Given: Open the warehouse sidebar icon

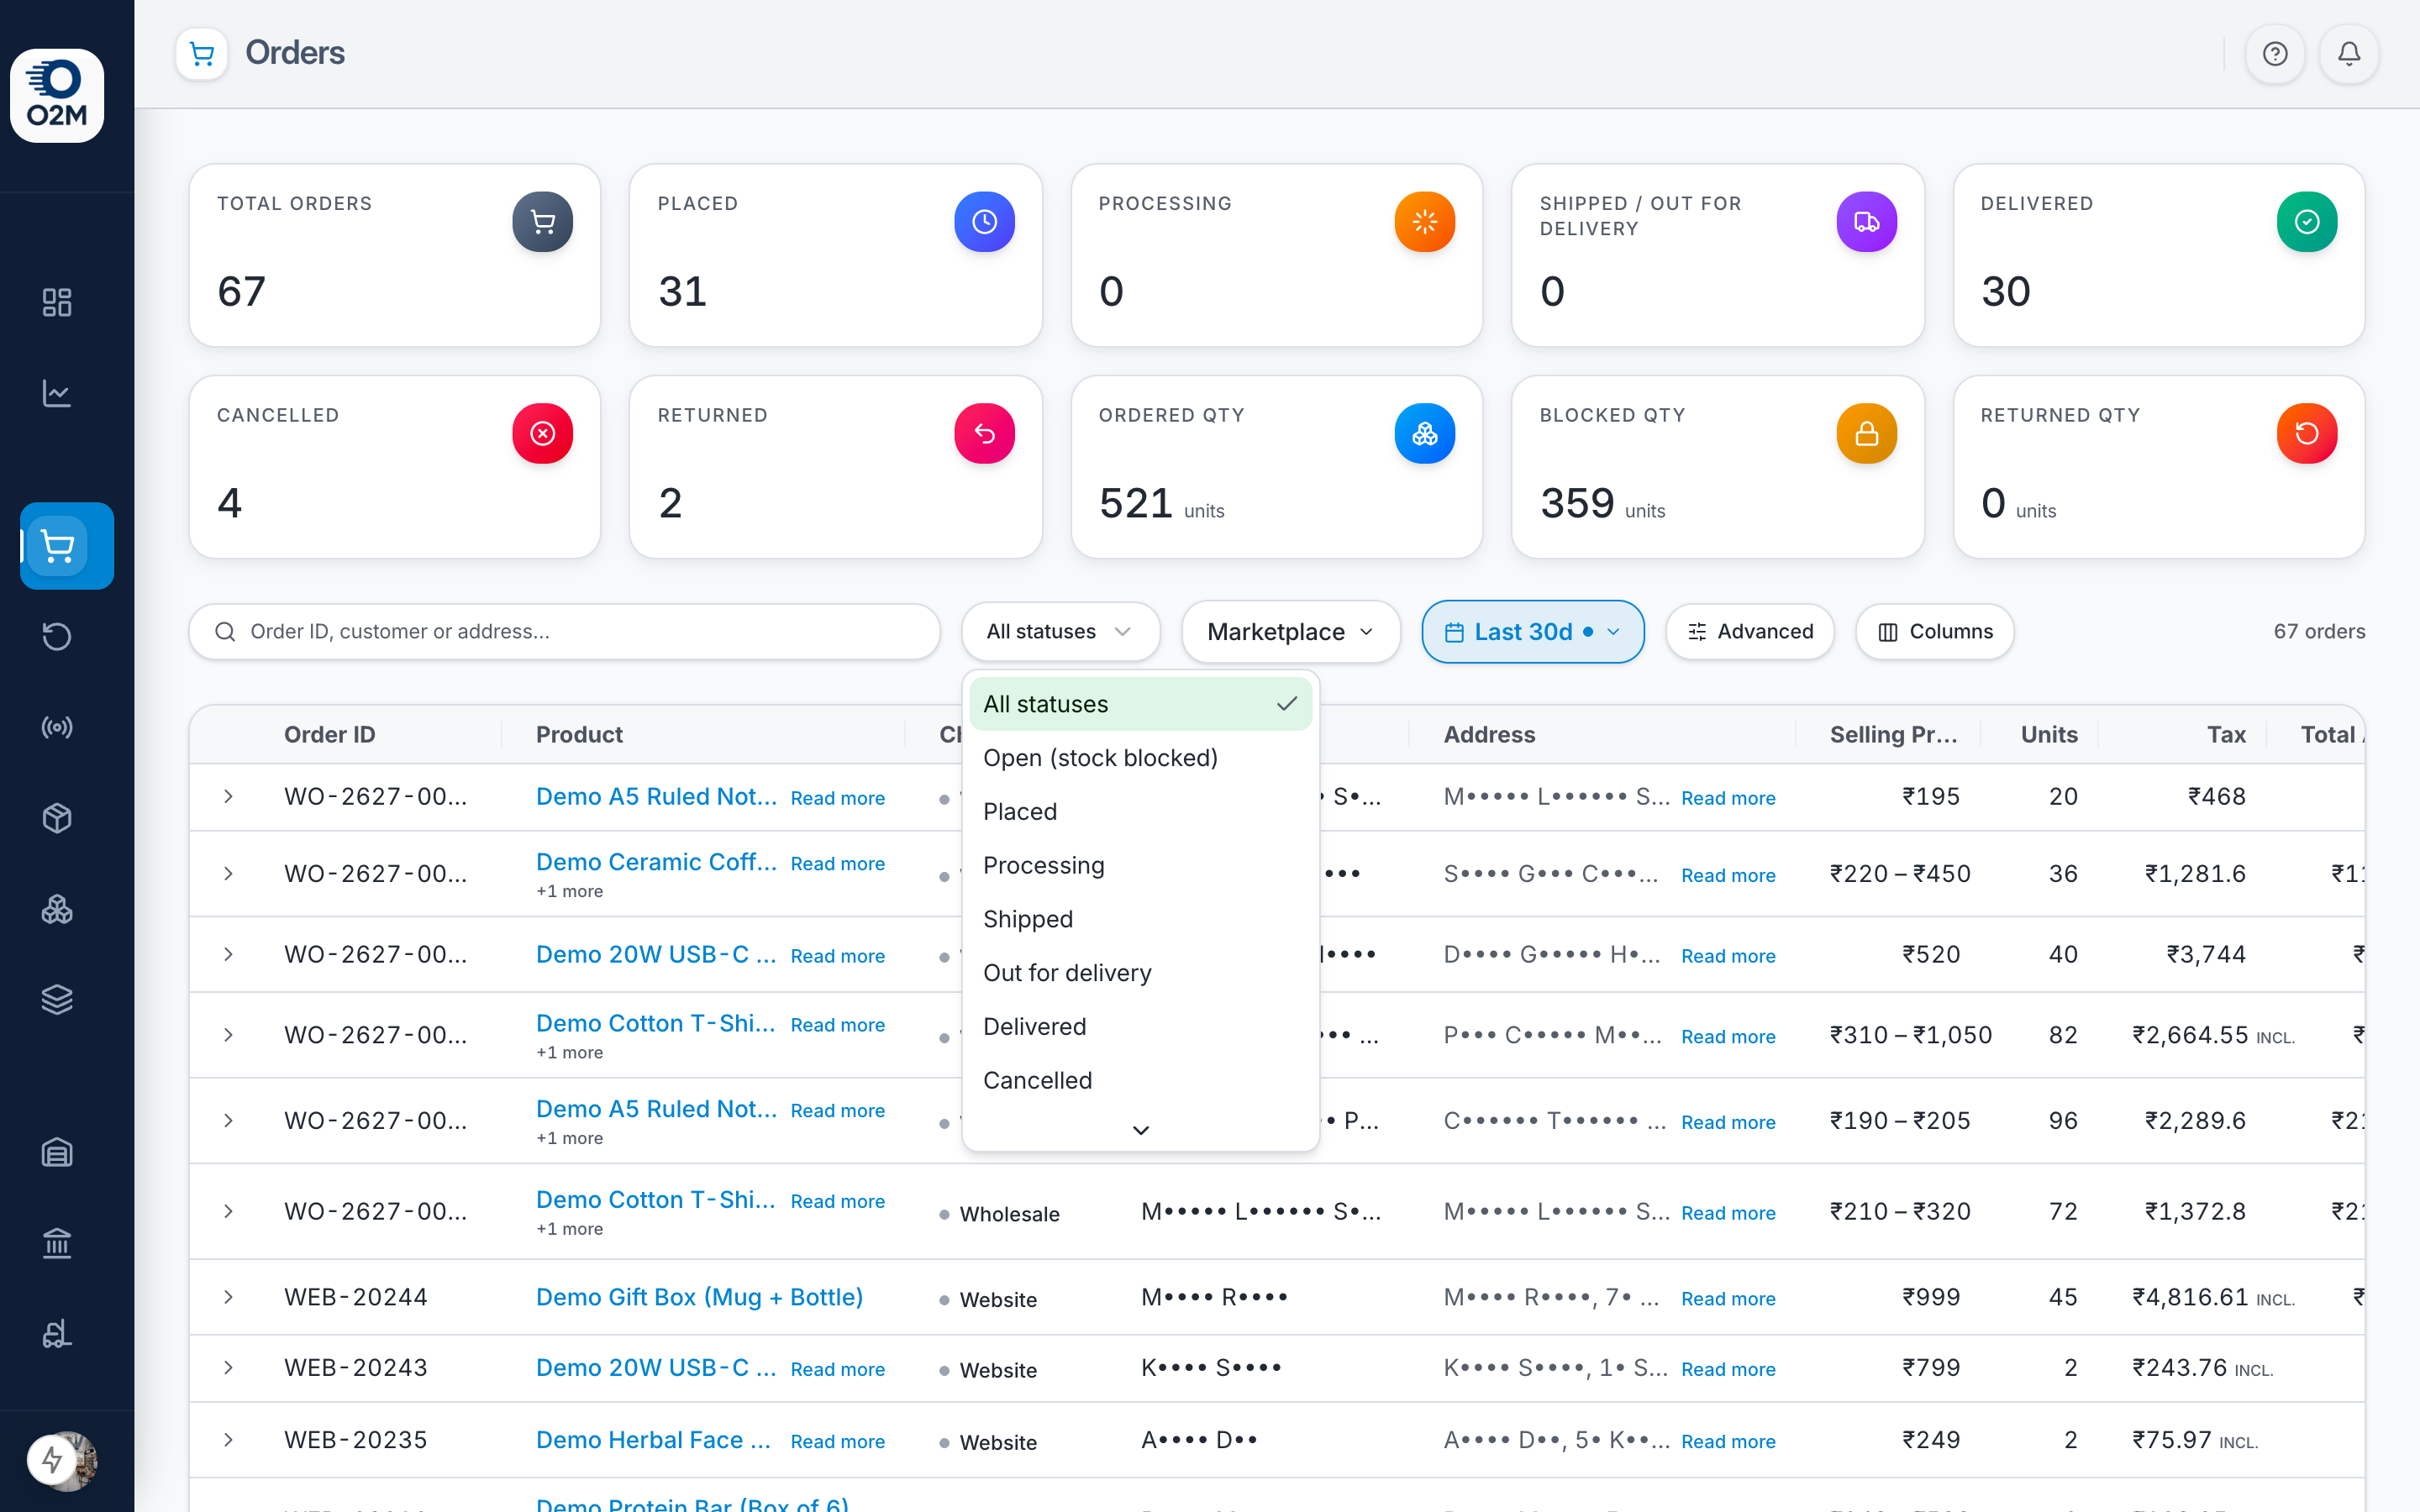Looking at the screenshot, I should coord(57,1153).
